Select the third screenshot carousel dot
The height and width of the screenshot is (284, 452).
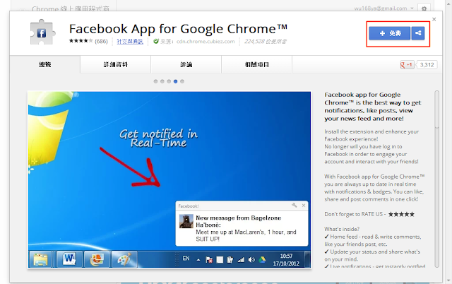(169, 81)
